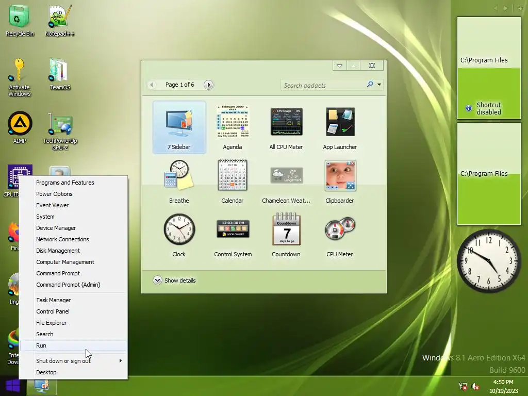The image size is (528, 396).
Task: Open the Recycle Bin desktop icon
Action: point(20,20)
